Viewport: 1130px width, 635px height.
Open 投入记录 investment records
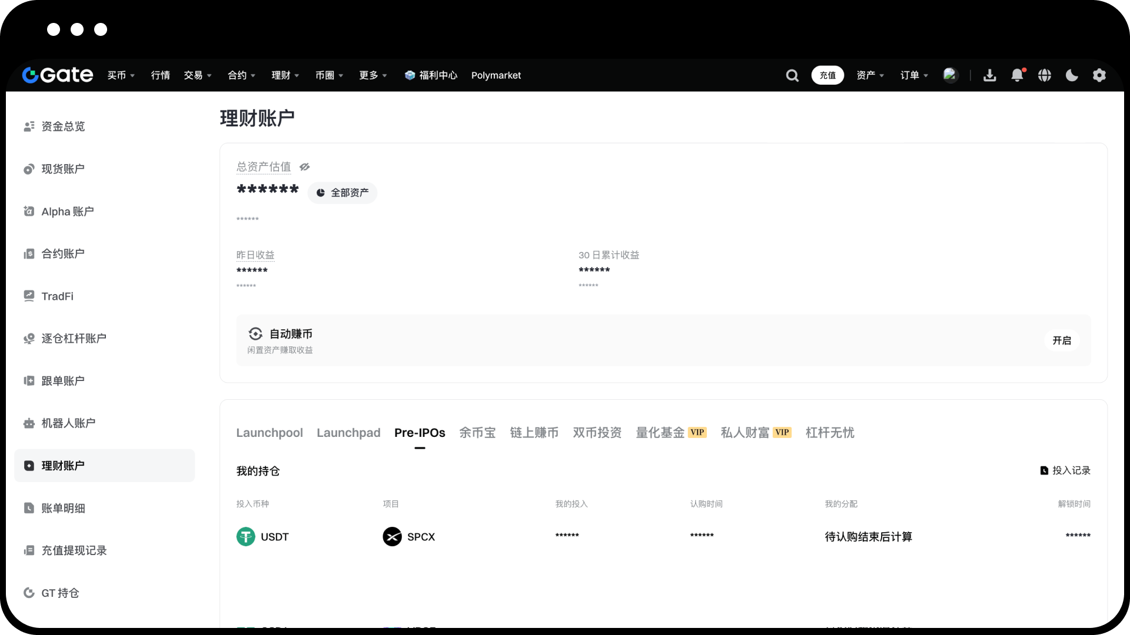1065,470
